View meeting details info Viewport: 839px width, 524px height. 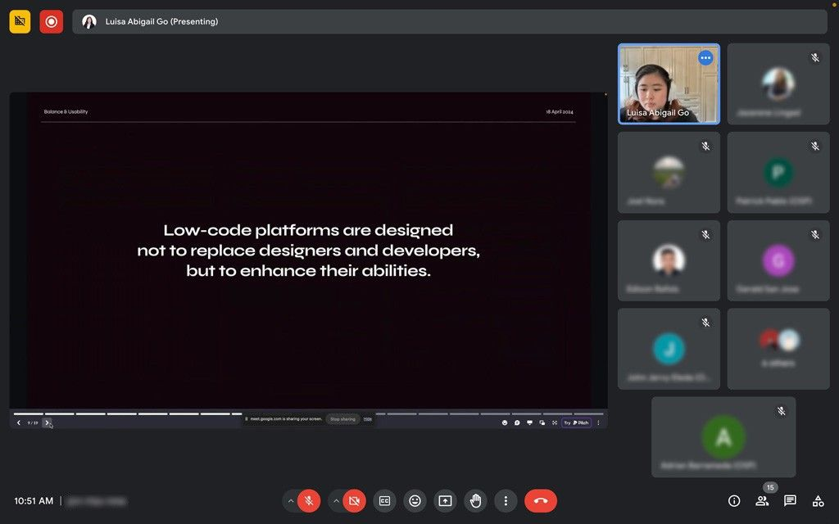click(x=734, y=500)
